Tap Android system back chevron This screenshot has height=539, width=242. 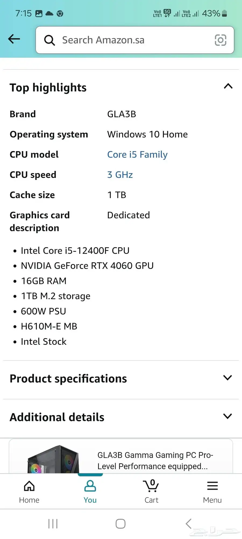coord(188,524)
